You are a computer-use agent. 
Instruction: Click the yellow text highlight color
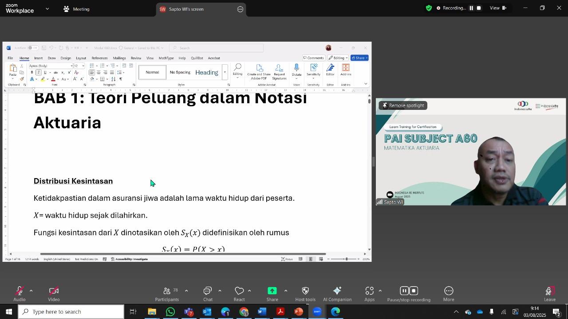coord(43,79)
